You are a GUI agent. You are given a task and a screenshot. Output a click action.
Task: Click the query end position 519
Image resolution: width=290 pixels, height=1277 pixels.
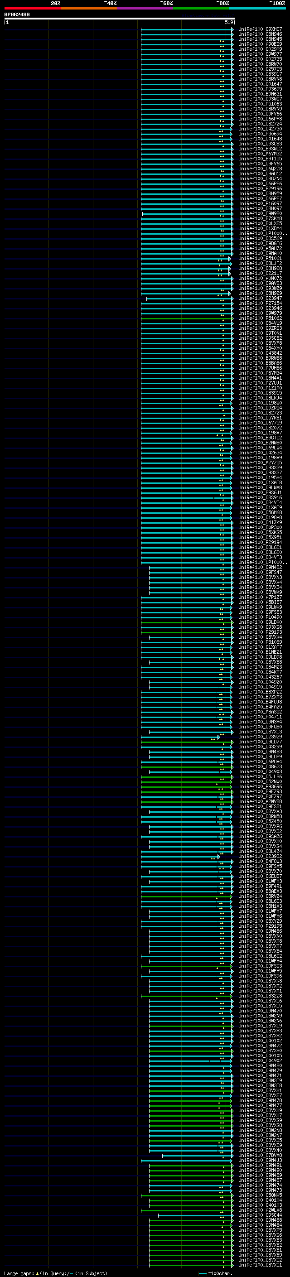coord(229,22)
